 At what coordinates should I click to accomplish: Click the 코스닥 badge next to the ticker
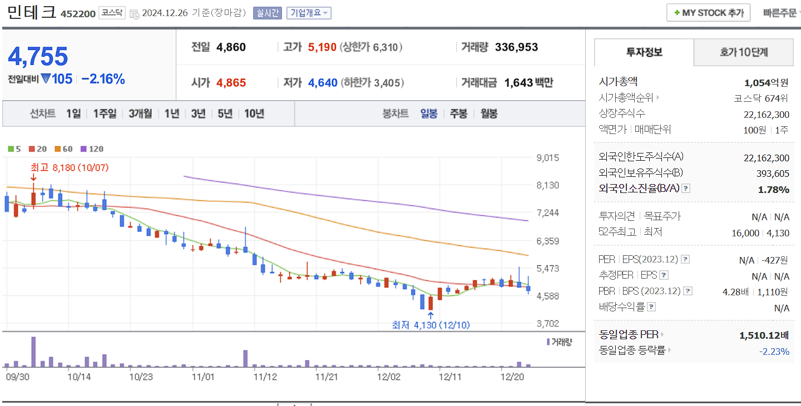[113, 13]
